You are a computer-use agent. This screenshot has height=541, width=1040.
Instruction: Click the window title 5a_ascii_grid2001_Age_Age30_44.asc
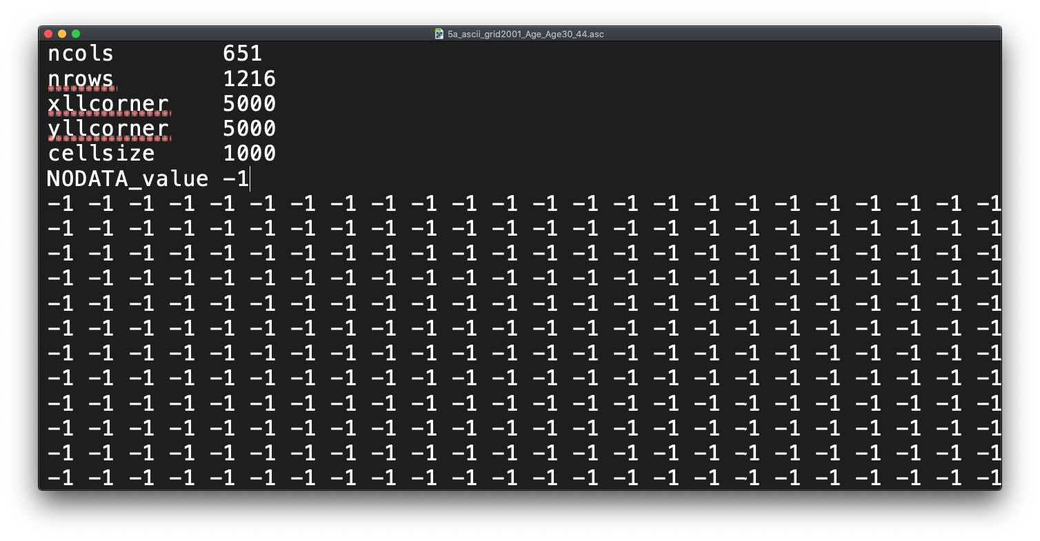526,34
